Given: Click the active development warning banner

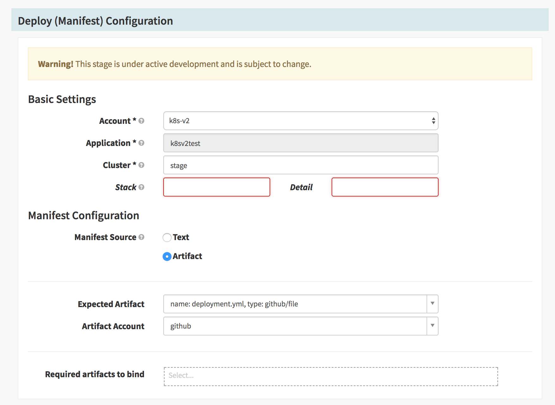Looking at the screenshot, I should coord(280,64).
